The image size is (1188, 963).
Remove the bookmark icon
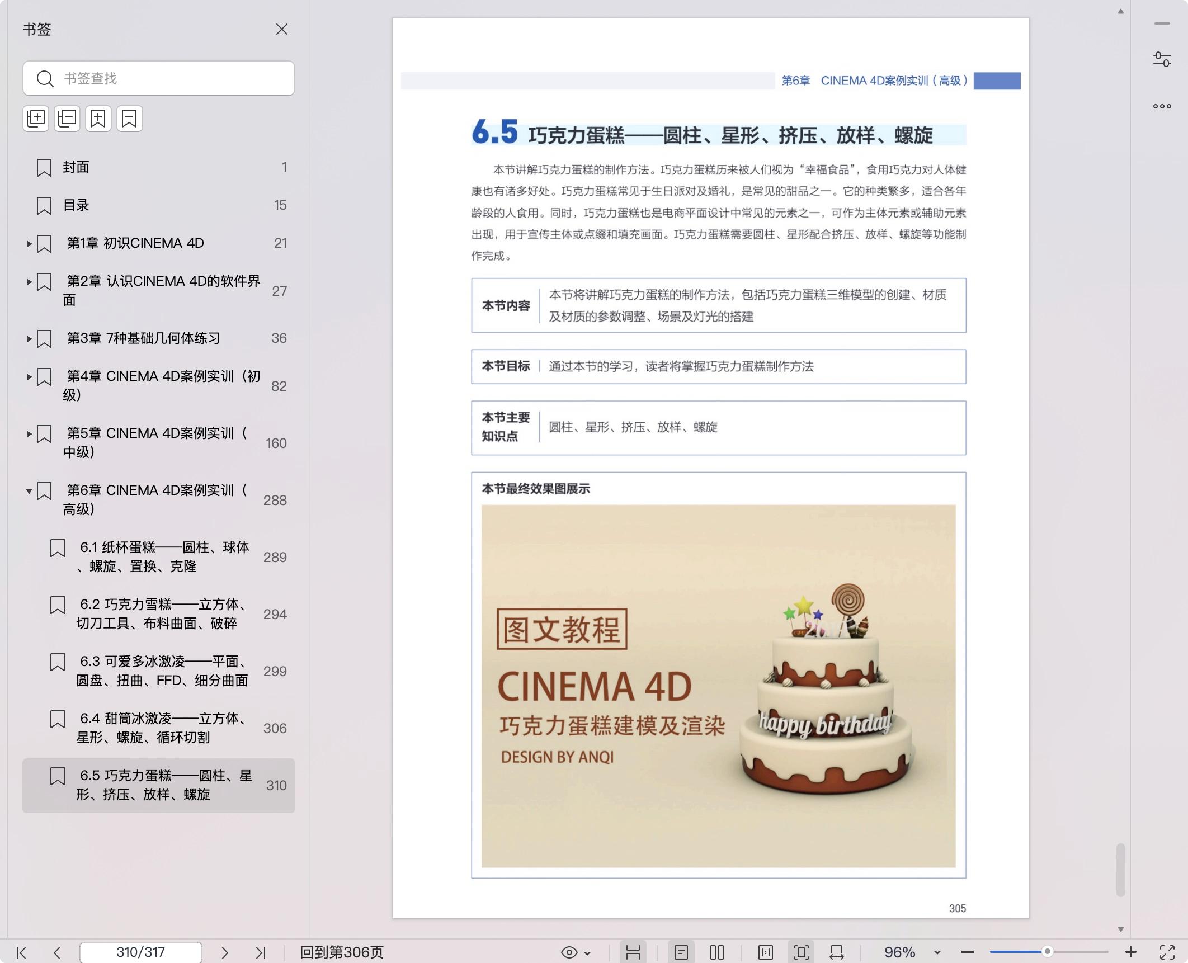[x=130, y=119]
